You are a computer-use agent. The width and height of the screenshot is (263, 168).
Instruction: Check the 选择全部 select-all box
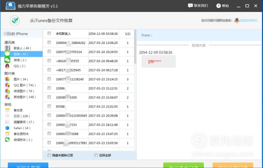point(96,155)
